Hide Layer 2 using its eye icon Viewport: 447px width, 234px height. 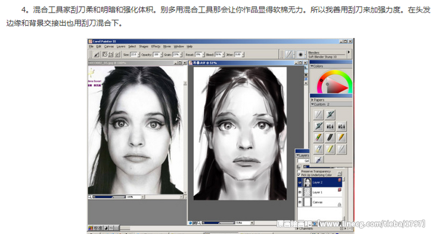[300, 182]
